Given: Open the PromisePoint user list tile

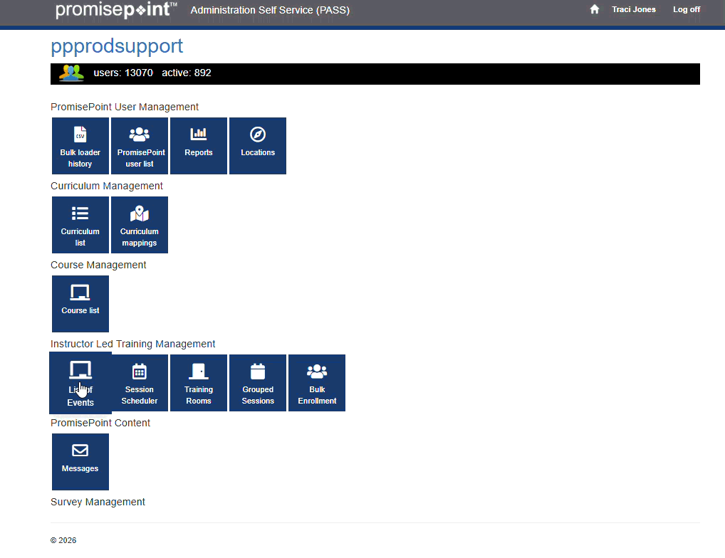Looking at the screenshot, I should 140,146.
